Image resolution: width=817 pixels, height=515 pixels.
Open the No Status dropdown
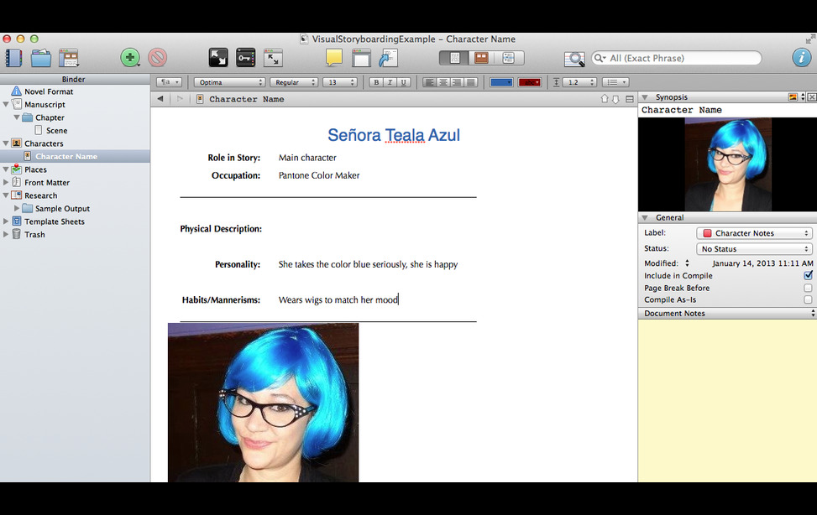click(x=754, y=249)
